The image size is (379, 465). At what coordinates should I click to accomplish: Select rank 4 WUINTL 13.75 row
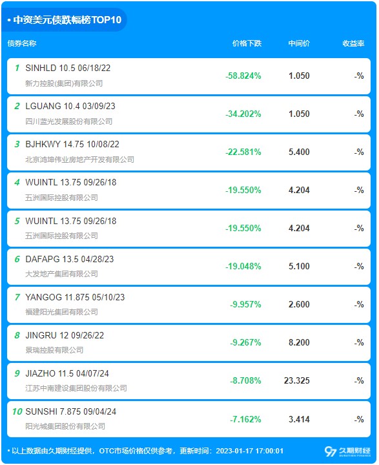tap(189, 191)
